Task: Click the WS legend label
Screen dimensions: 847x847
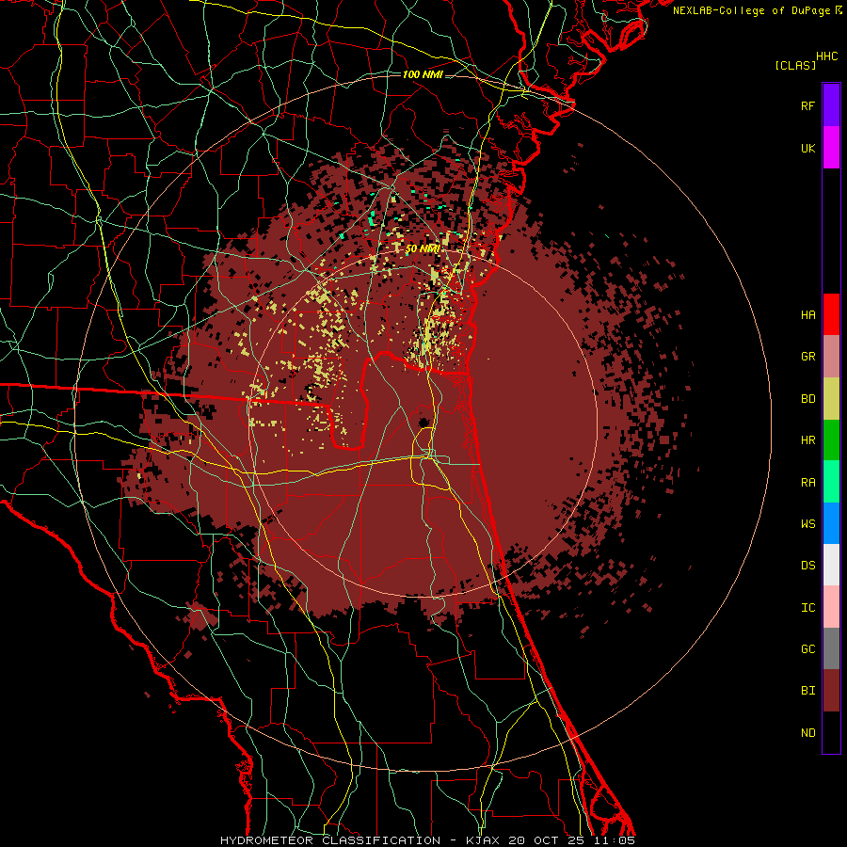Action: point(807,523)
